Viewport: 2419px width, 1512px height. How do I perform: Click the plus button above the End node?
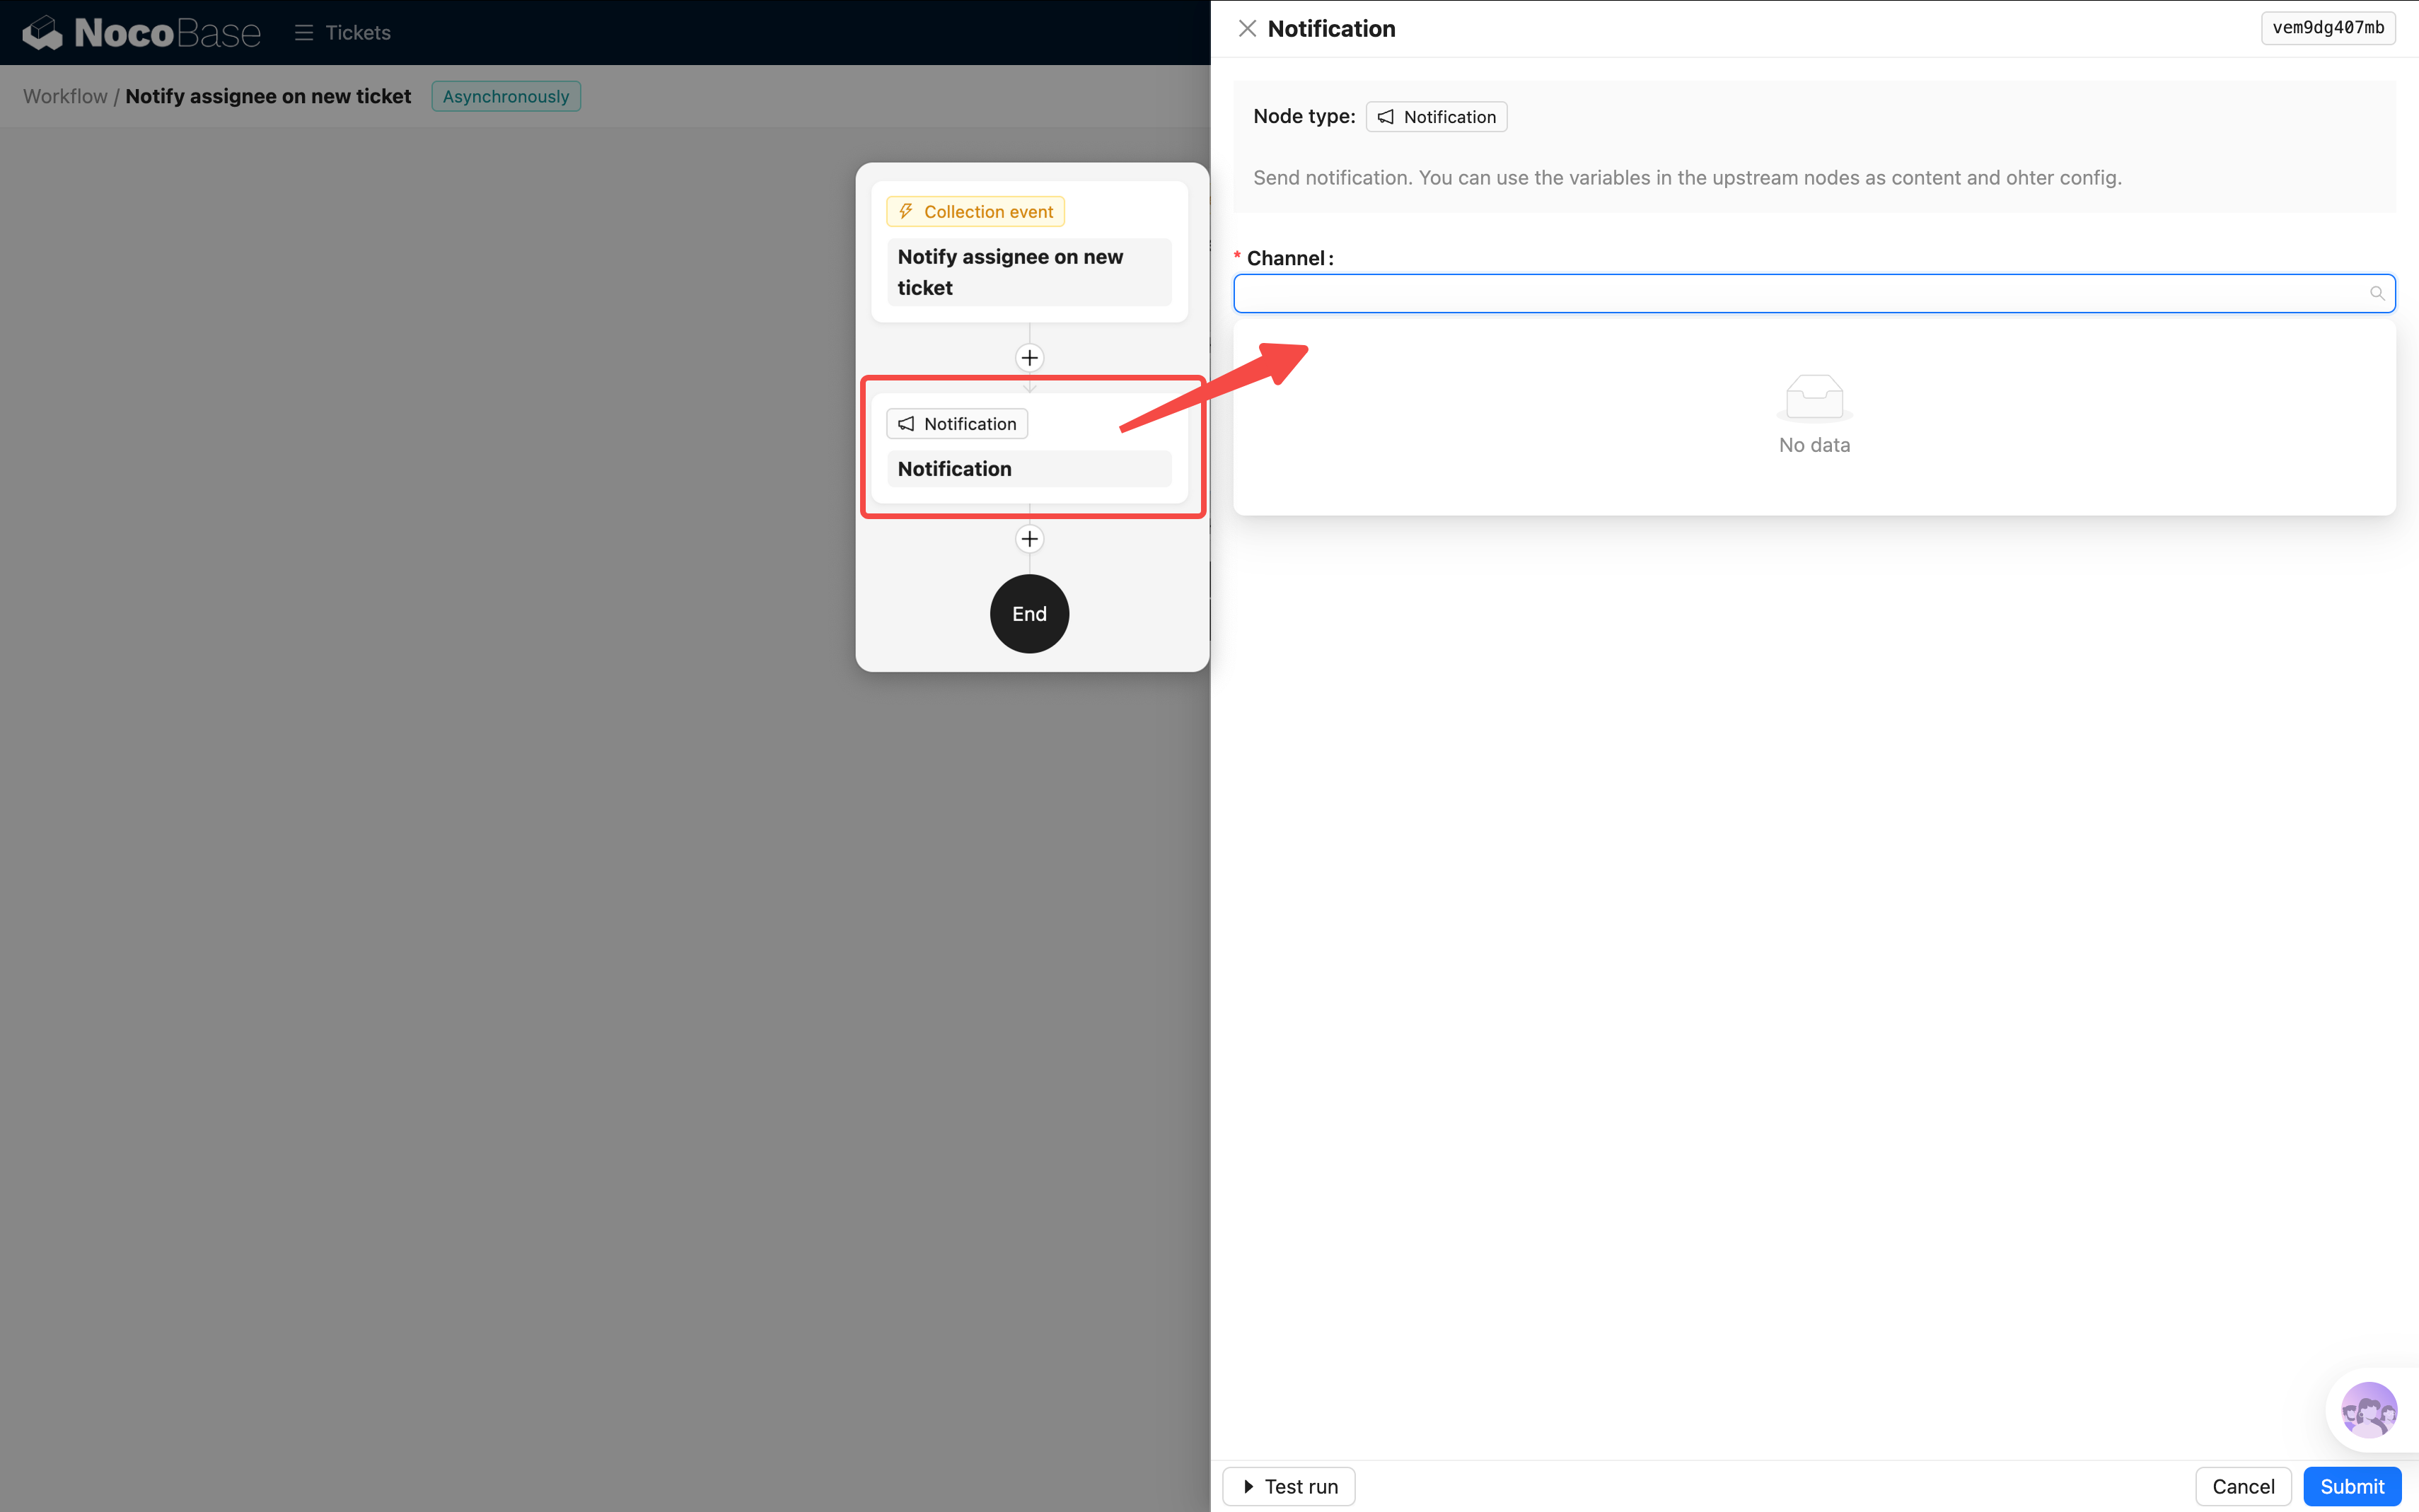click(1029, 539)
